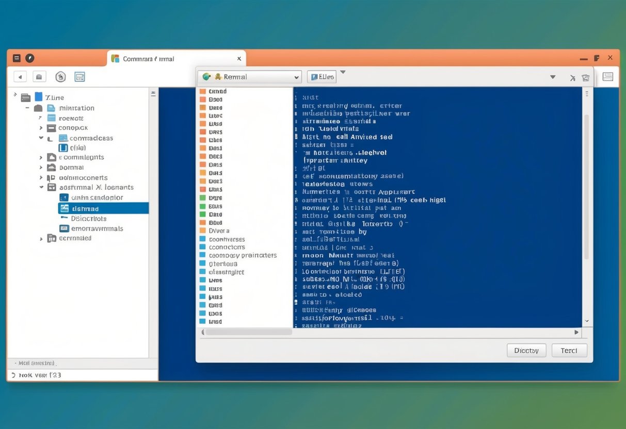Select the Elles filter option beside the dropdown
The width and height of the screenshot is (626, 429).
[x=323, y=76]
